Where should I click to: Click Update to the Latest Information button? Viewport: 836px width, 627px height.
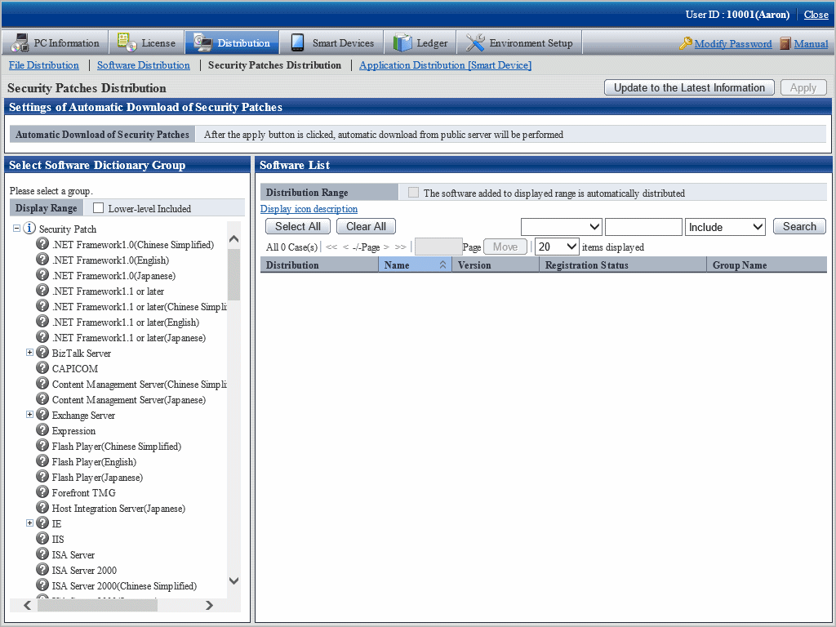(x=689, y=87)
